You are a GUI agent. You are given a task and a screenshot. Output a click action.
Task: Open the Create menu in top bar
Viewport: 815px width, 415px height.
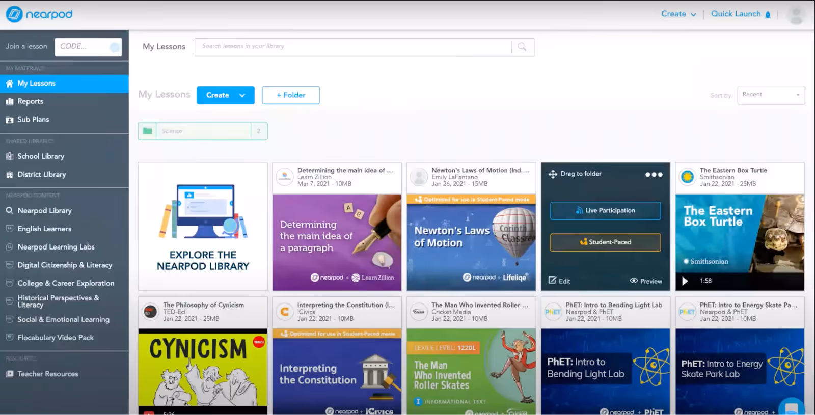678,14
